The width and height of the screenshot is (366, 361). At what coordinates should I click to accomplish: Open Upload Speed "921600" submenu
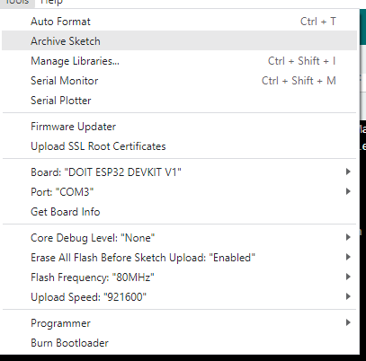[179, 297]
